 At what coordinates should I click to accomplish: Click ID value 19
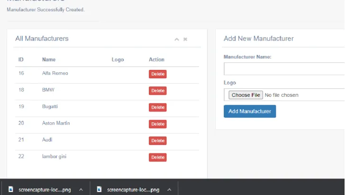21,107
